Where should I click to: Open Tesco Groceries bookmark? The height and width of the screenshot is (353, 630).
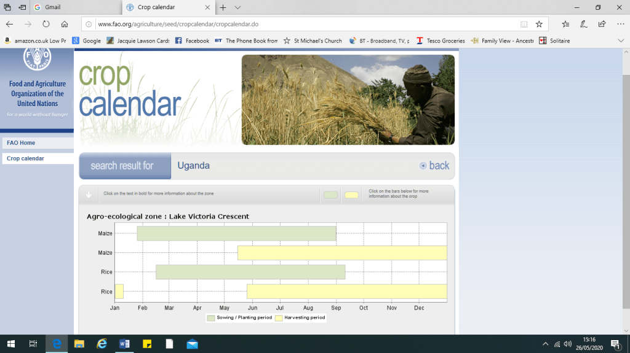[x=441, y=41]
